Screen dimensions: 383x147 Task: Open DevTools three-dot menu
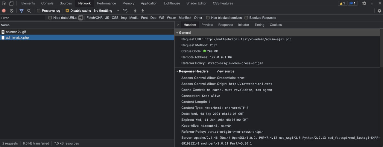click(x=372, y=3)
